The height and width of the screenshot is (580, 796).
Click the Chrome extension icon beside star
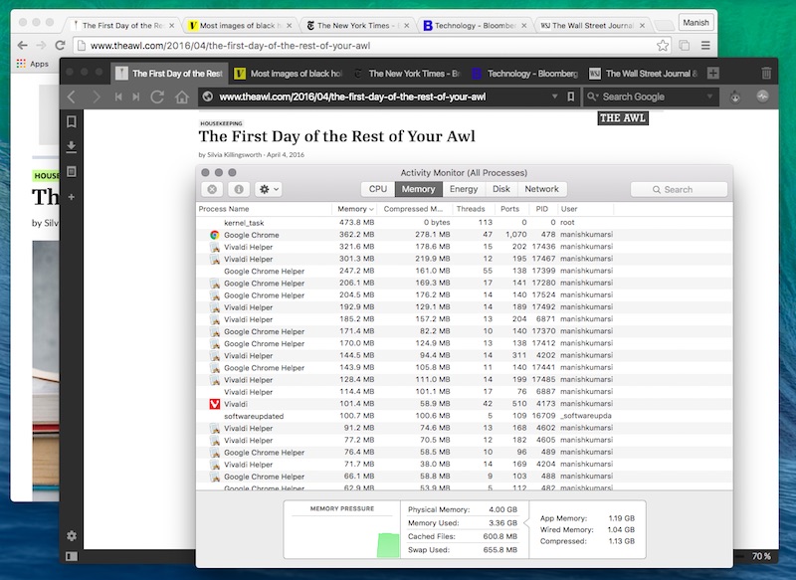point(685,45)
